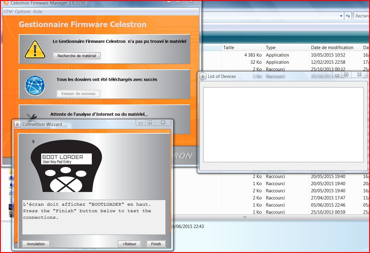
Task: Open the Explorer address bar dropdown arrow
Action: click(x=341, y=16)
